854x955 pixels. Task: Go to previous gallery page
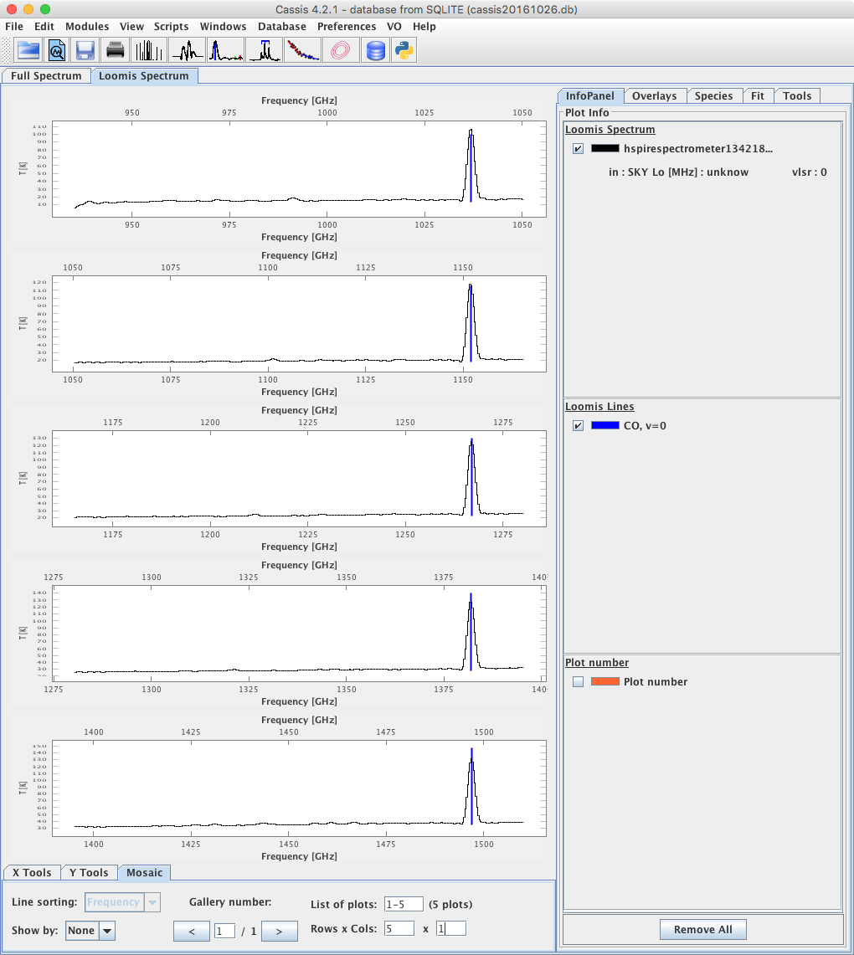(x=192, y=932)
